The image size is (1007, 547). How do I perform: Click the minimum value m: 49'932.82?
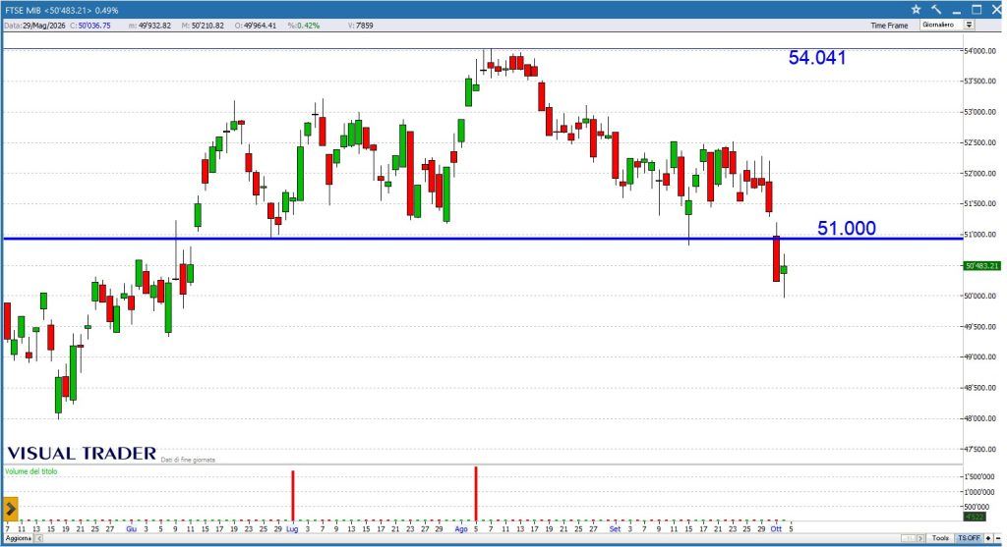[149, 26]
